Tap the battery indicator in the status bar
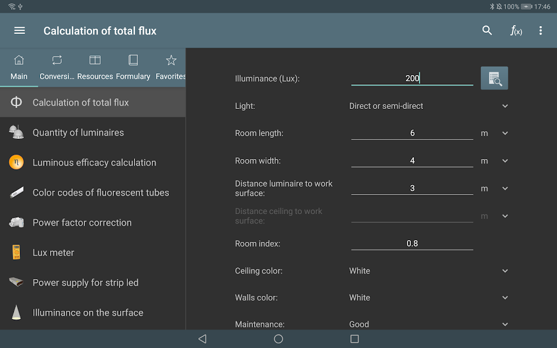Viewport: 557px width, 348px height. tap(526, 6)
